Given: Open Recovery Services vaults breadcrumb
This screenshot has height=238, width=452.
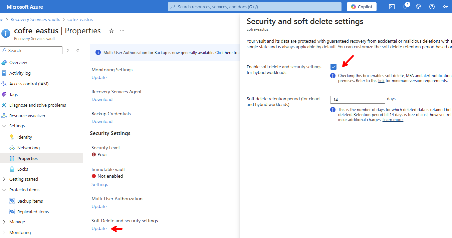Looking at the screenshot, I should point(35,20).
